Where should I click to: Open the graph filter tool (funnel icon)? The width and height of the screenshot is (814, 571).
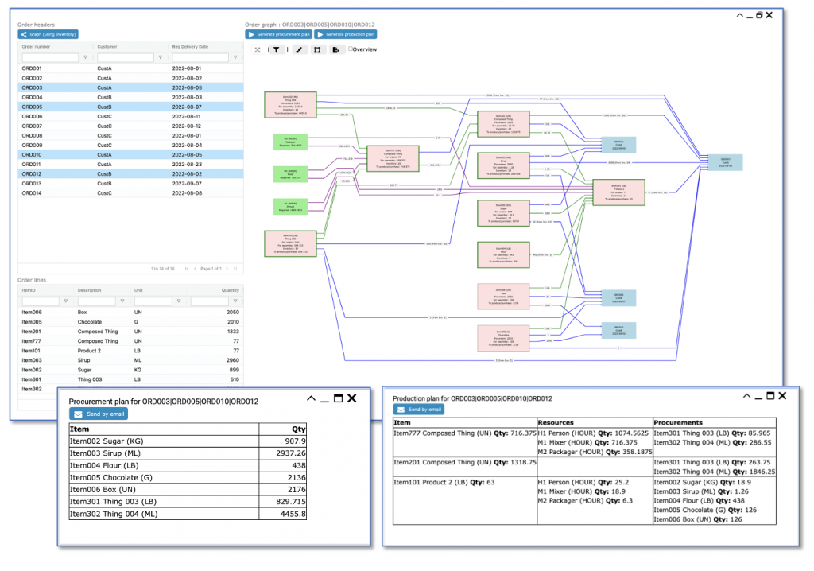point(277,49)
